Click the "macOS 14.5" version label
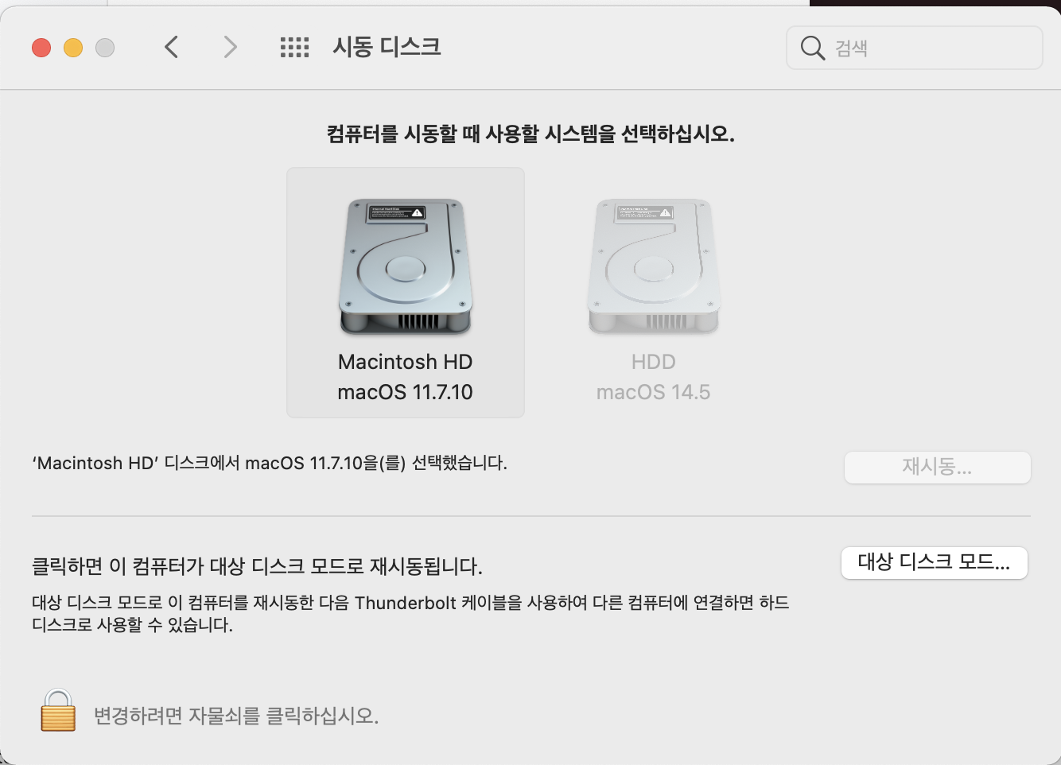Viewport: 1061px width, 765px height. (x=654, y=392)
